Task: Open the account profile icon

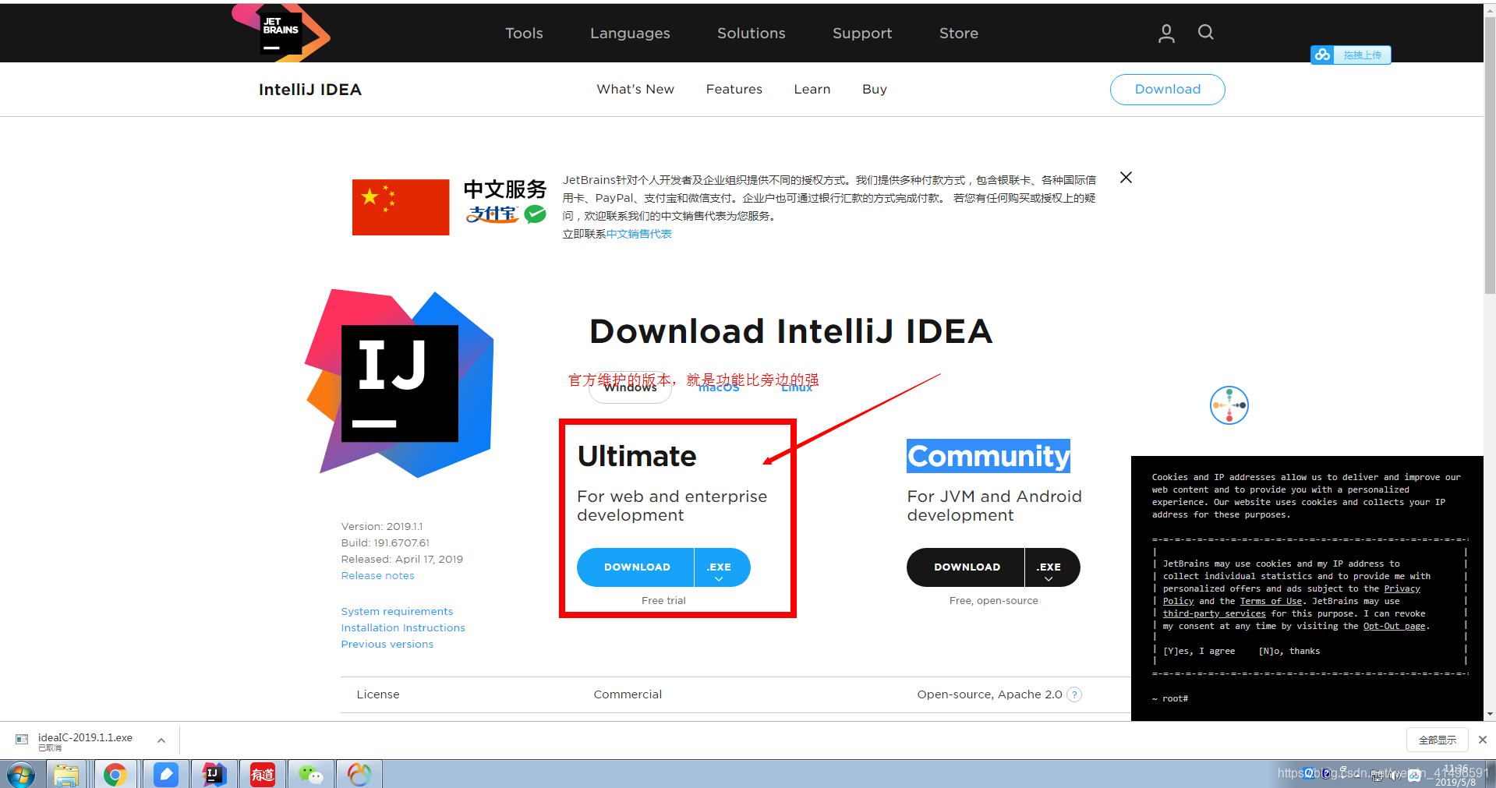Action: [1166, 33]
